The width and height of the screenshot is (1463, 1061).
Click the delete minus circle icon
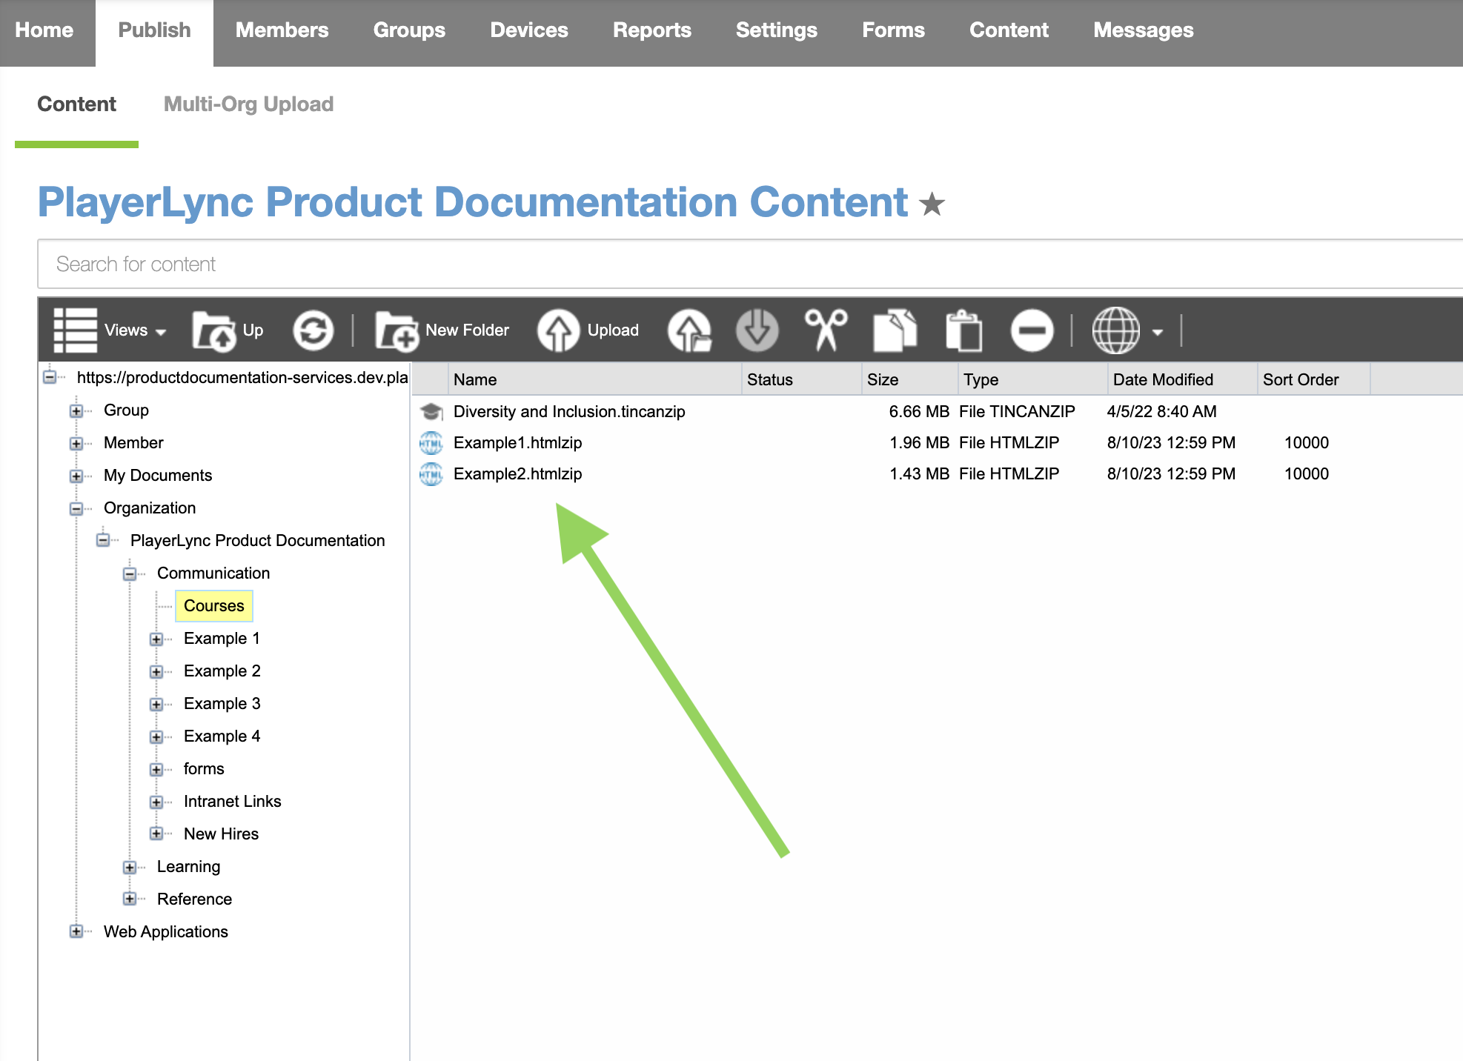click(x=1032, y=330)
